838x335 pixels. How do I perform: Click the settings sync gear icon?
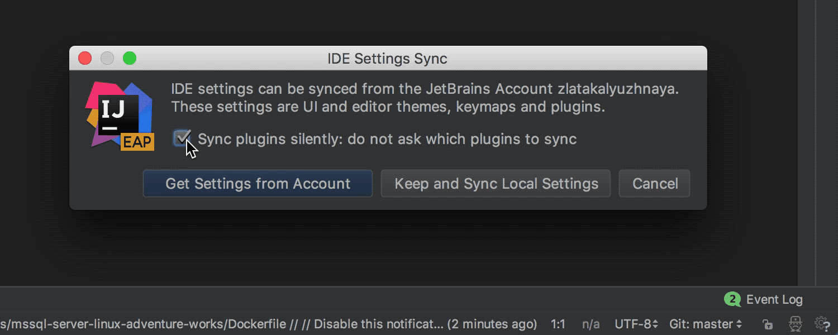821,324
